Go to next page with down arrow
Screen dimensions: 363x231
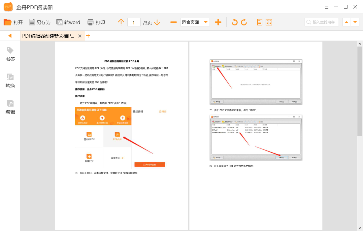[x=157, y=22]
